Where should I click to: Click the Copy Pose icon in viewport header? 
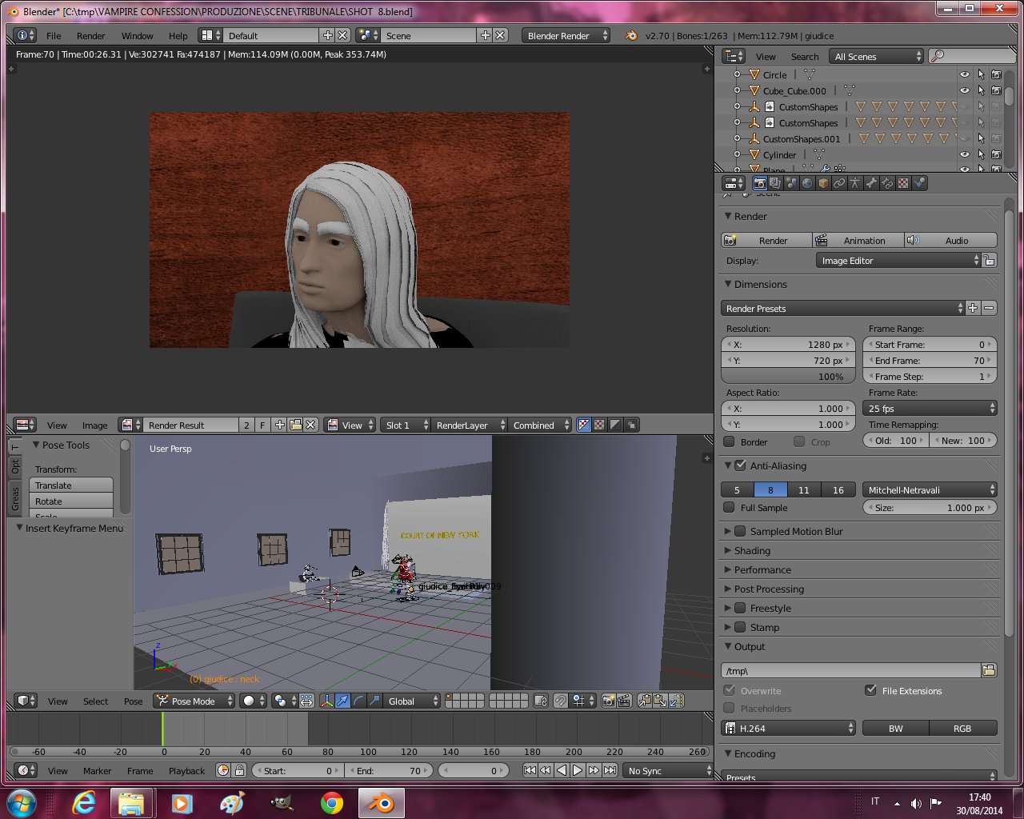point(645,701)
